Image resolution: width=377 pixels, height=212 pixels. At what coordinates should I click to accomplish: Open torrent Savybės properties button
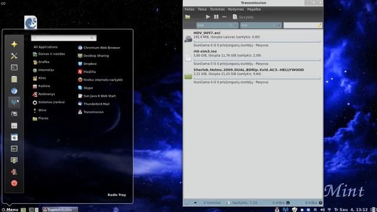pyautogui.click(x=243, y=17)
